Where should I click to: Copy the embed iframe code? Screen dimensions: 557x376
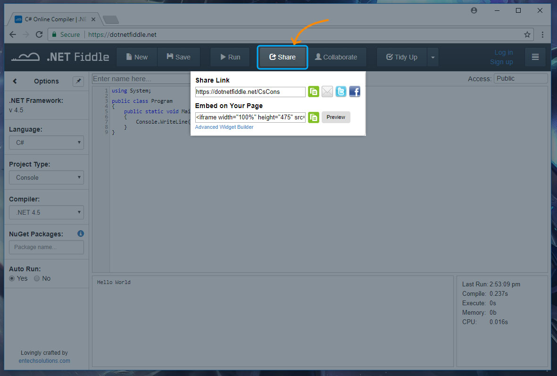[x=313, y=117]
